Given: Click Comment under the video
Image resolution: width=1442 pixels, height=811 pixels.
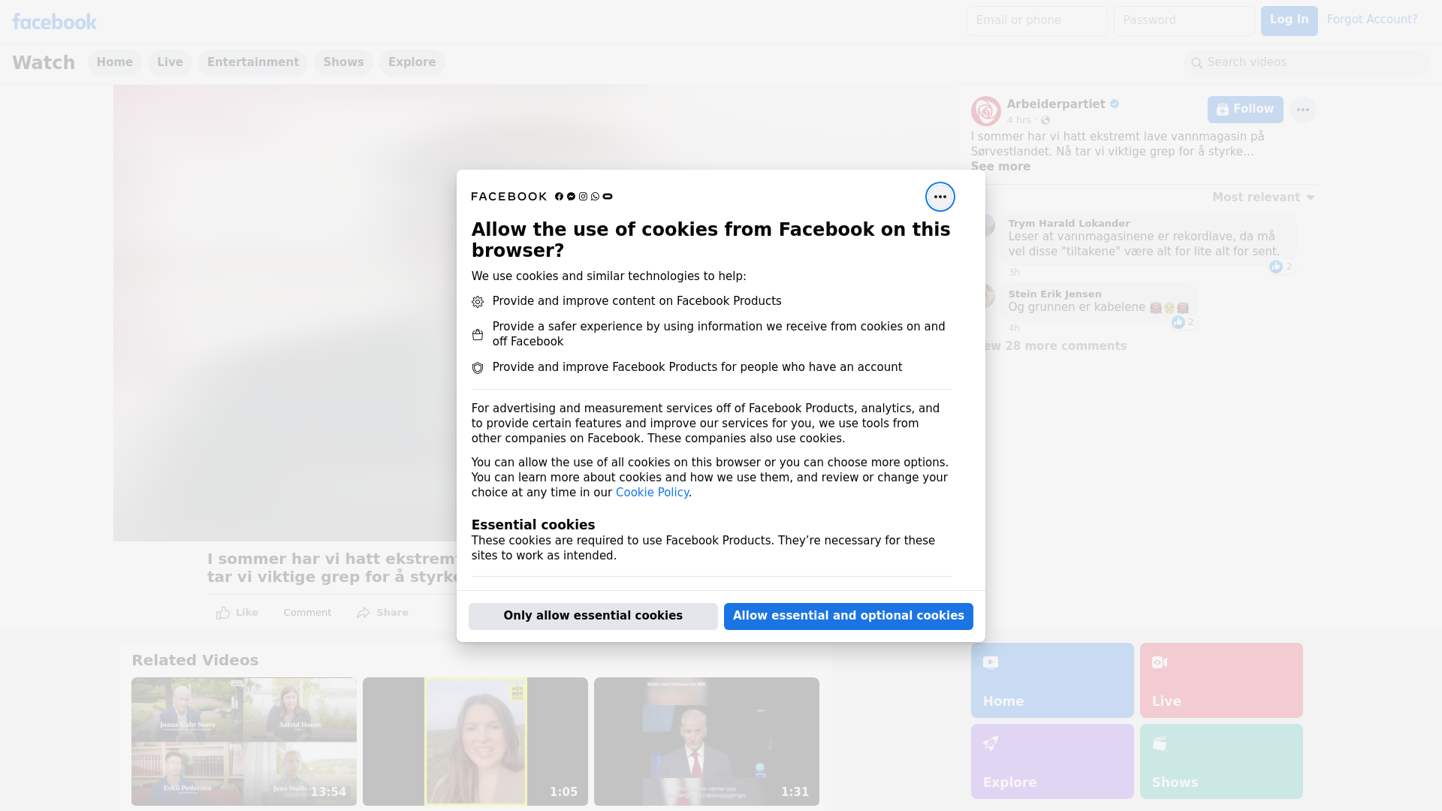Looking at the screenshot, I should tap(307, 613).
